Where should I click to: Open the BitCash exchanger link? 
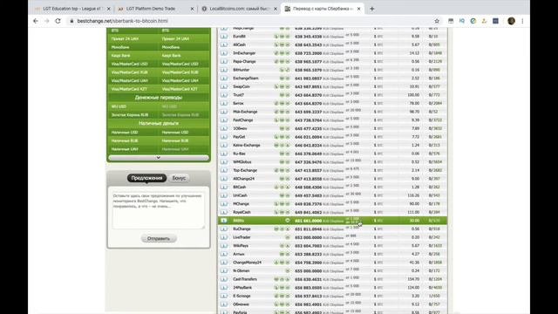240,188
